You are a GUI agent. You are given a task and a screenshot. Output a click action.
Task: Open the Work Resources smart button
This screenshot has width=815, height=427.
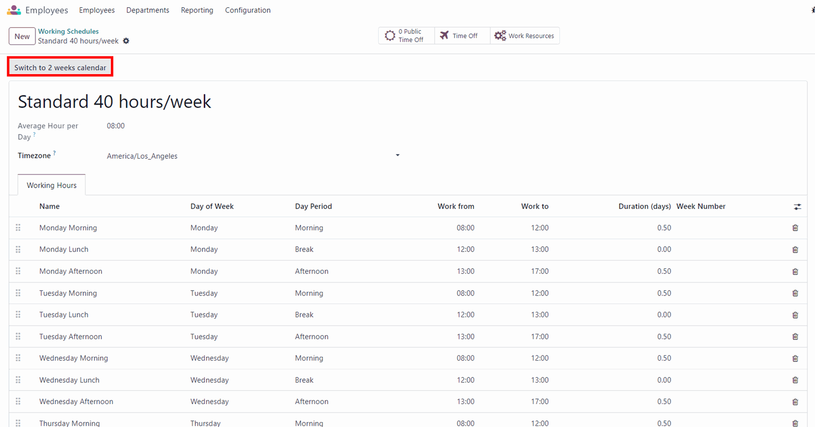coord(525,36)
